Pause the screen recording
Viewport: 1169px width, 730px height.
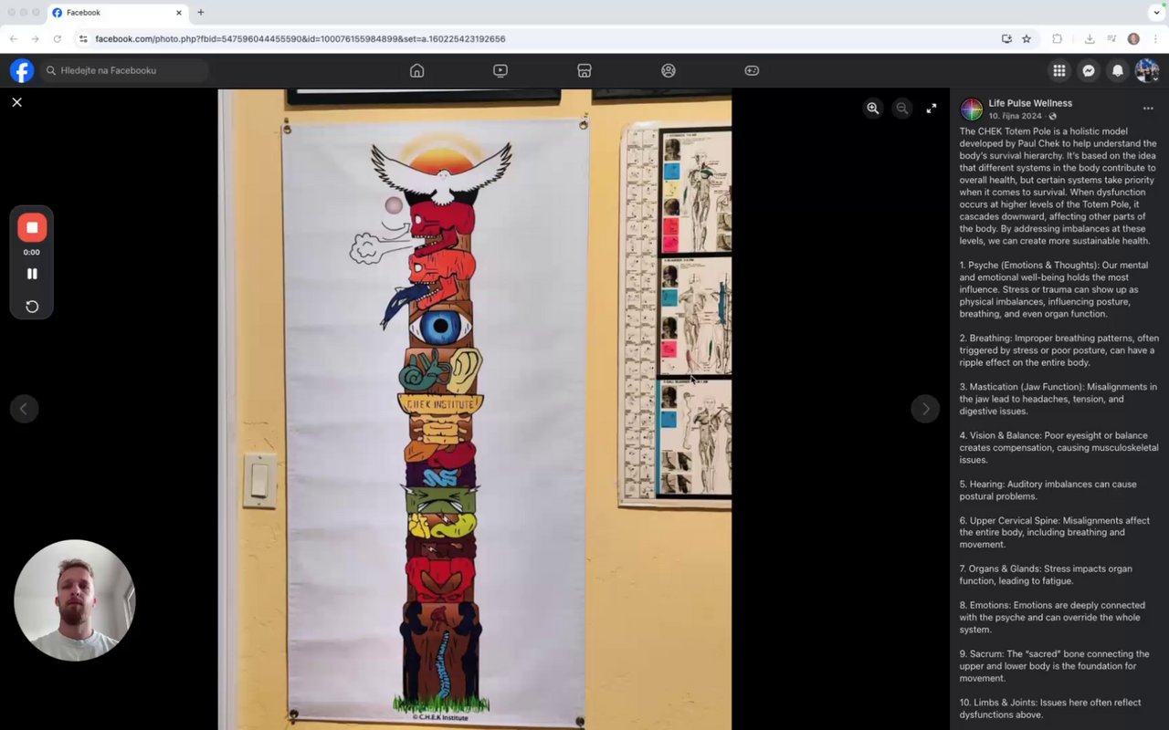tap(32, 274)
